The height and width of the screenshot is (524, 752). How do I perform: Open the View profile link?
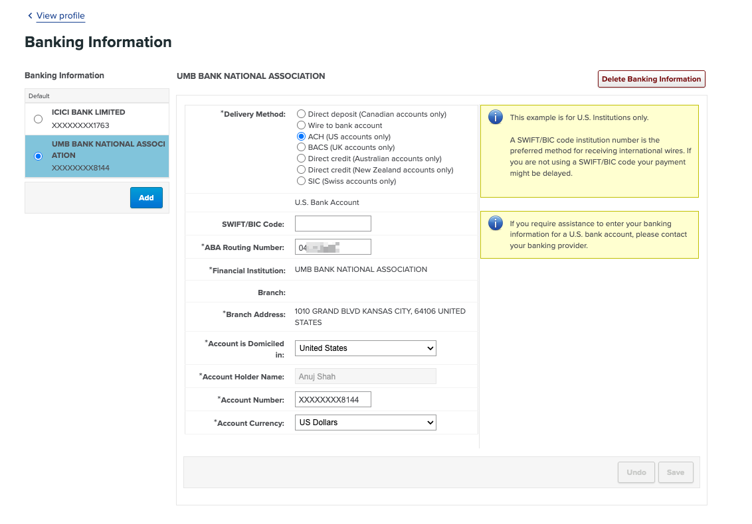pos(60,16)
